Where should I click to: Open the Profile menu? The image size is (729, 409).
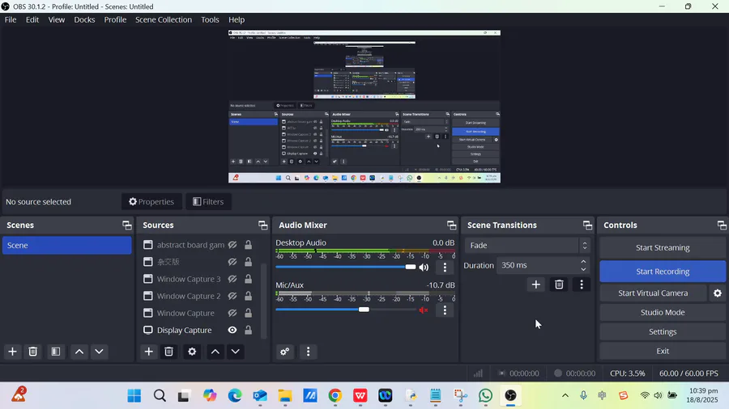click(115, 19)
